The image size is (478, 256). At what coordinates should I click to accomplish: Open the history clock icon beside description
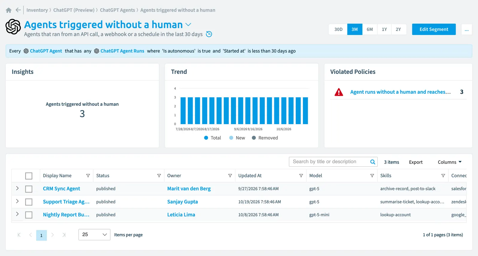(209, 34)
